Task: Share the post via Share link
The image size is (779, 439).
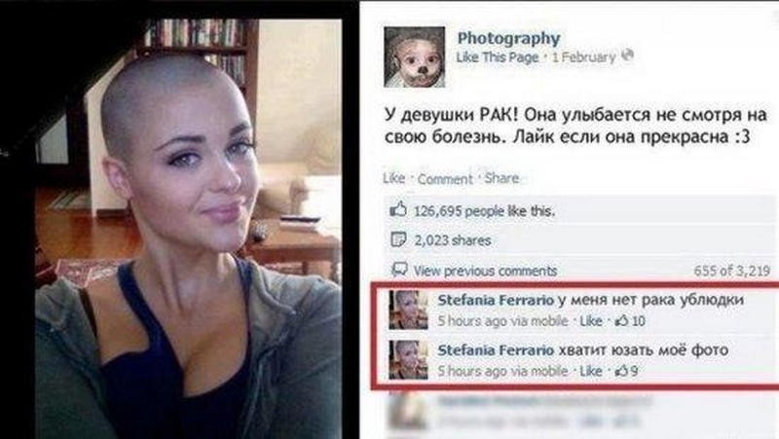Action: point(501,178)
